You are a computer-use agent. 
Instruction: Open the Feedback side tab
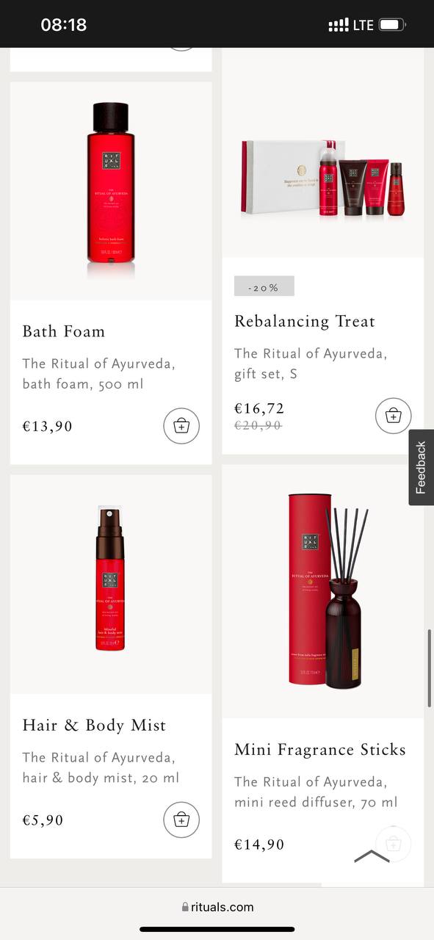[x=422, y=467]
